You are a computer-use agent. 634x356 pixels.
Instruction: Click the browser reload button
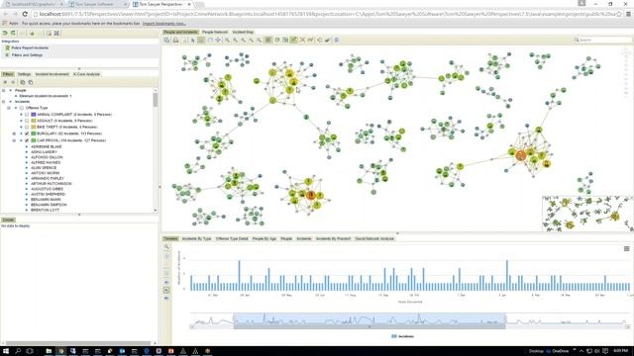click(25, 14)
